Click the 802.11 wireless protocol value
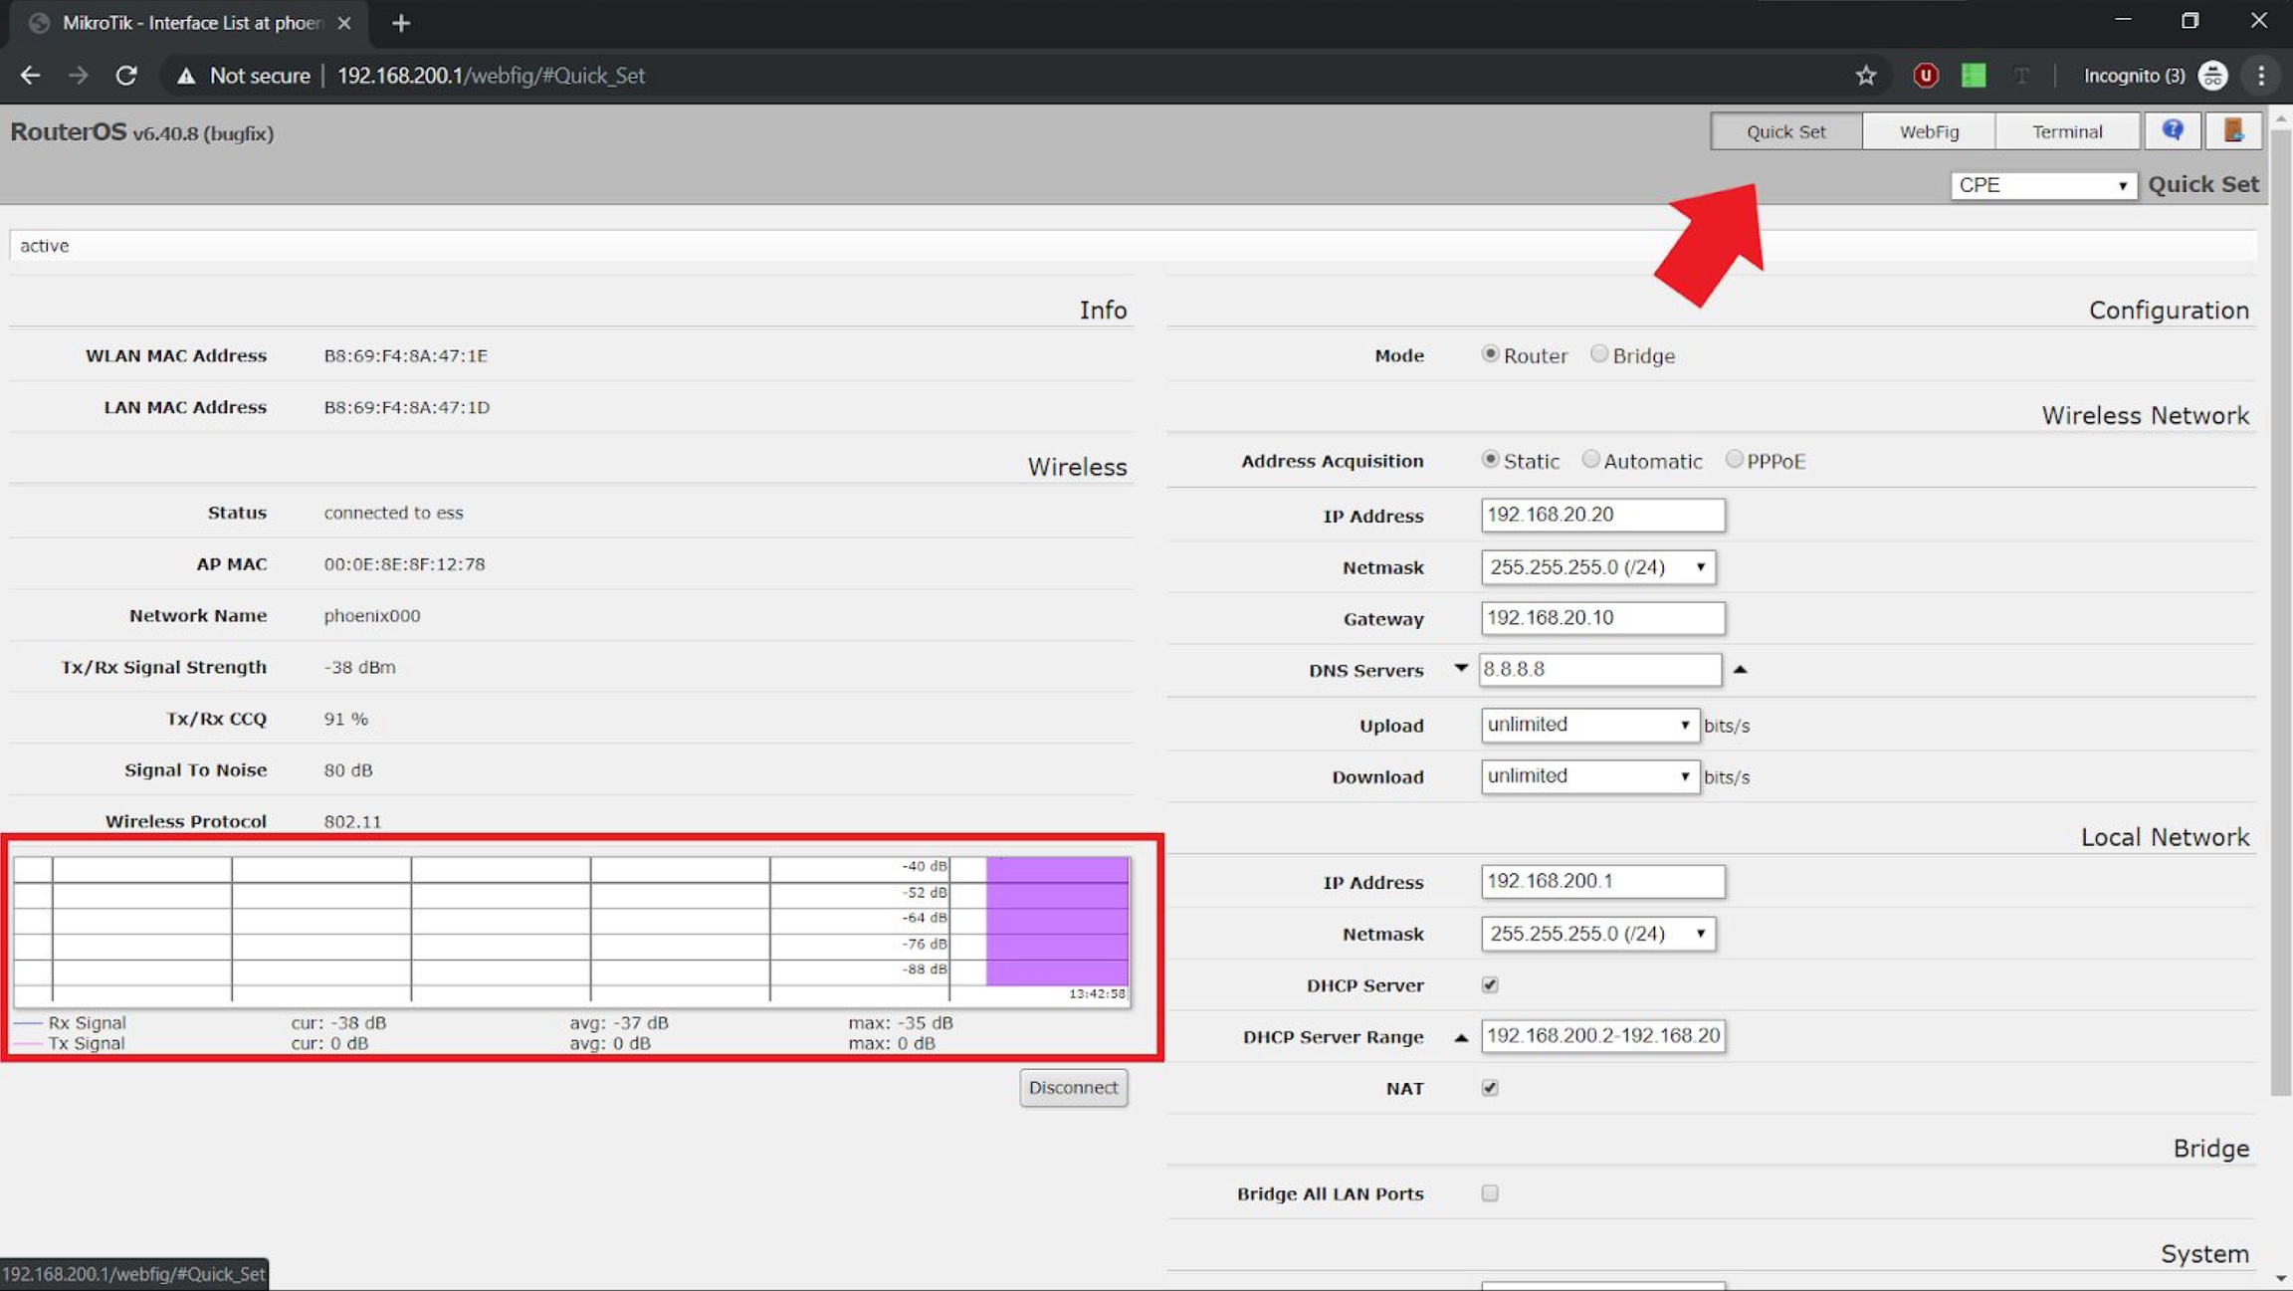 tap(352, 822)
